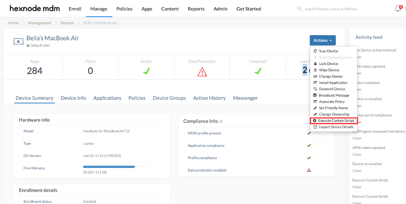Click the hexnode mdm logo
The width and height of the screenshot is (406, 204).
tap(35, 9)
